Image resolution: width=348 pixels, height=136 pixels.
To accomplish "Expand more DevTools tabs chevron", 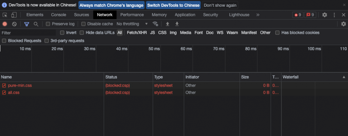I will point(258,15).
